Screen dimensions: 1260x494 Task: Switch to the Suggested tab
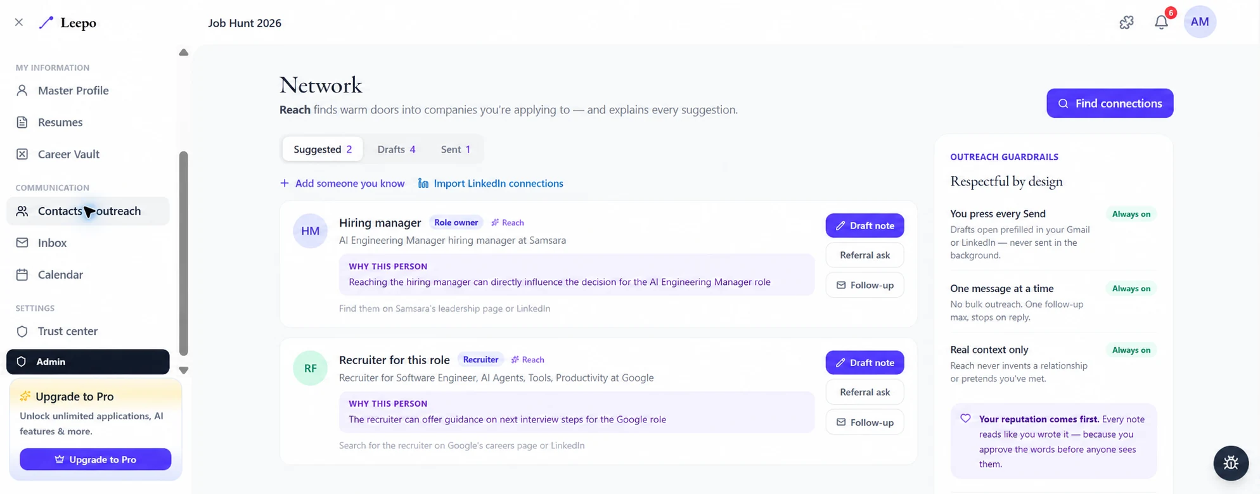pos(323,149)
